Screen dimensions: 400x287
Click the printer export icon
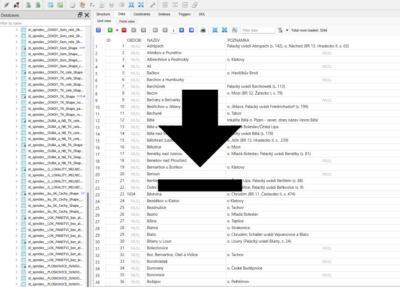(203, 30)
